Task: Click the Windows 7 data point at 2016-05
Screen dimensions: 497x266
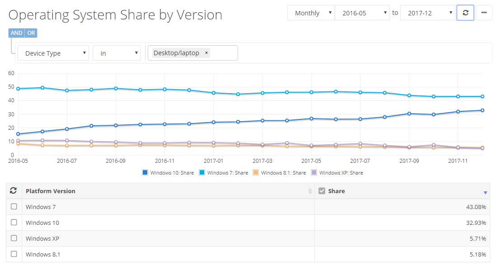Action: (18, 89)
